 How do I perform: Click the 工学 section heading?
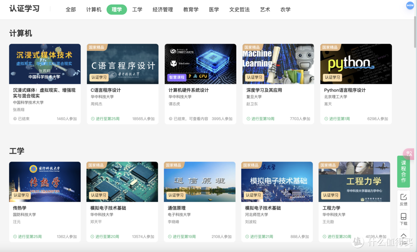pos(17,151)
